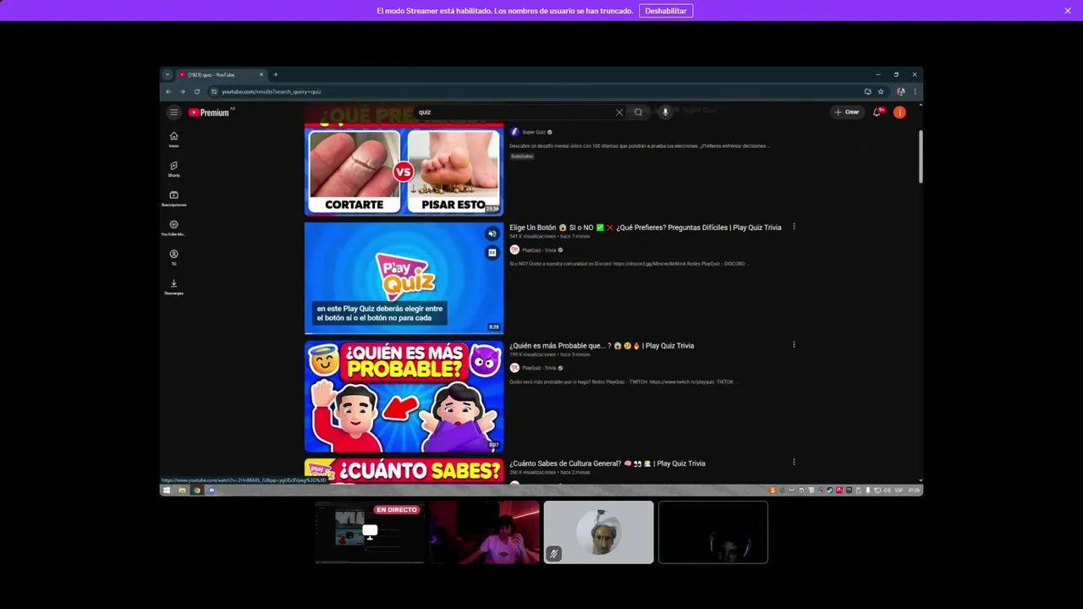Open the account avatar menu
Screen dimensions: 1083x609
[x=899, y=112]
